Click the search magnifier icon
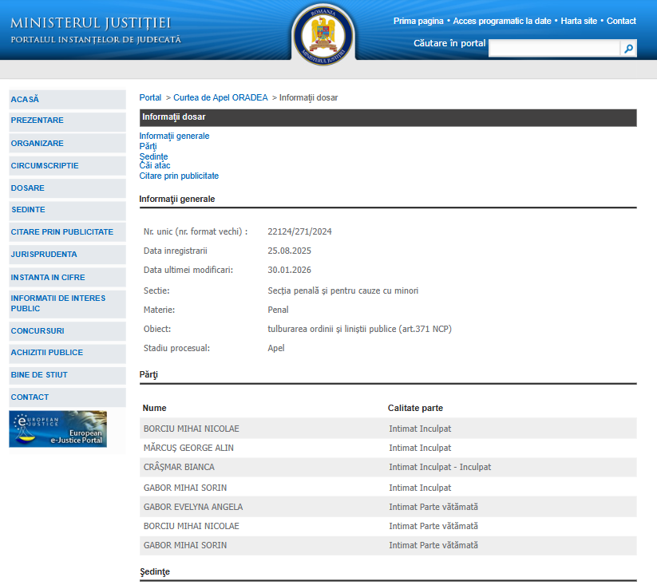Viewport: 657px width, 585px height. [629, 49]
